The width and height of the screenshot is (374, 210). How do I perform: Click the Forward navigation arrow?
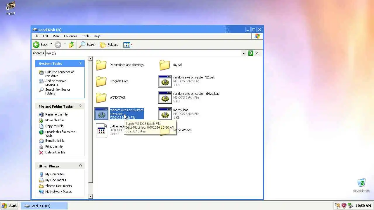(58, 45)
